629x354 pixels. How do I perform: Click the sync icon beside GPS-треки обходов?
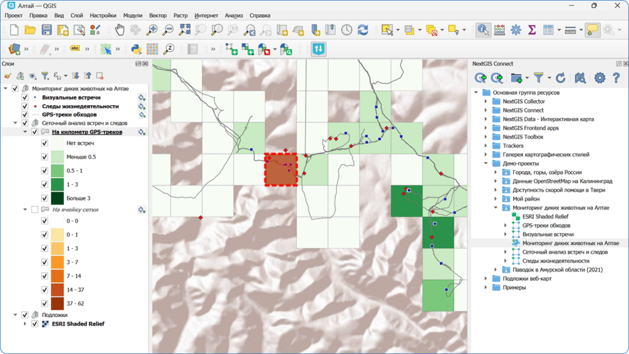tap(142, 114)
